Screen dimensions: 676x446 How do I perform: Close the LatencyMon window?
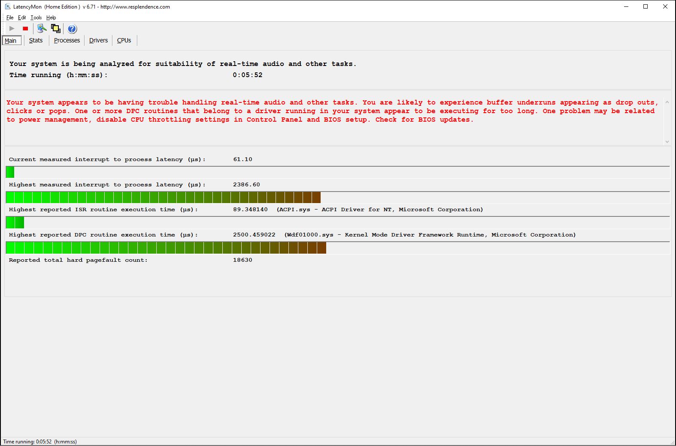click(665, 6)
